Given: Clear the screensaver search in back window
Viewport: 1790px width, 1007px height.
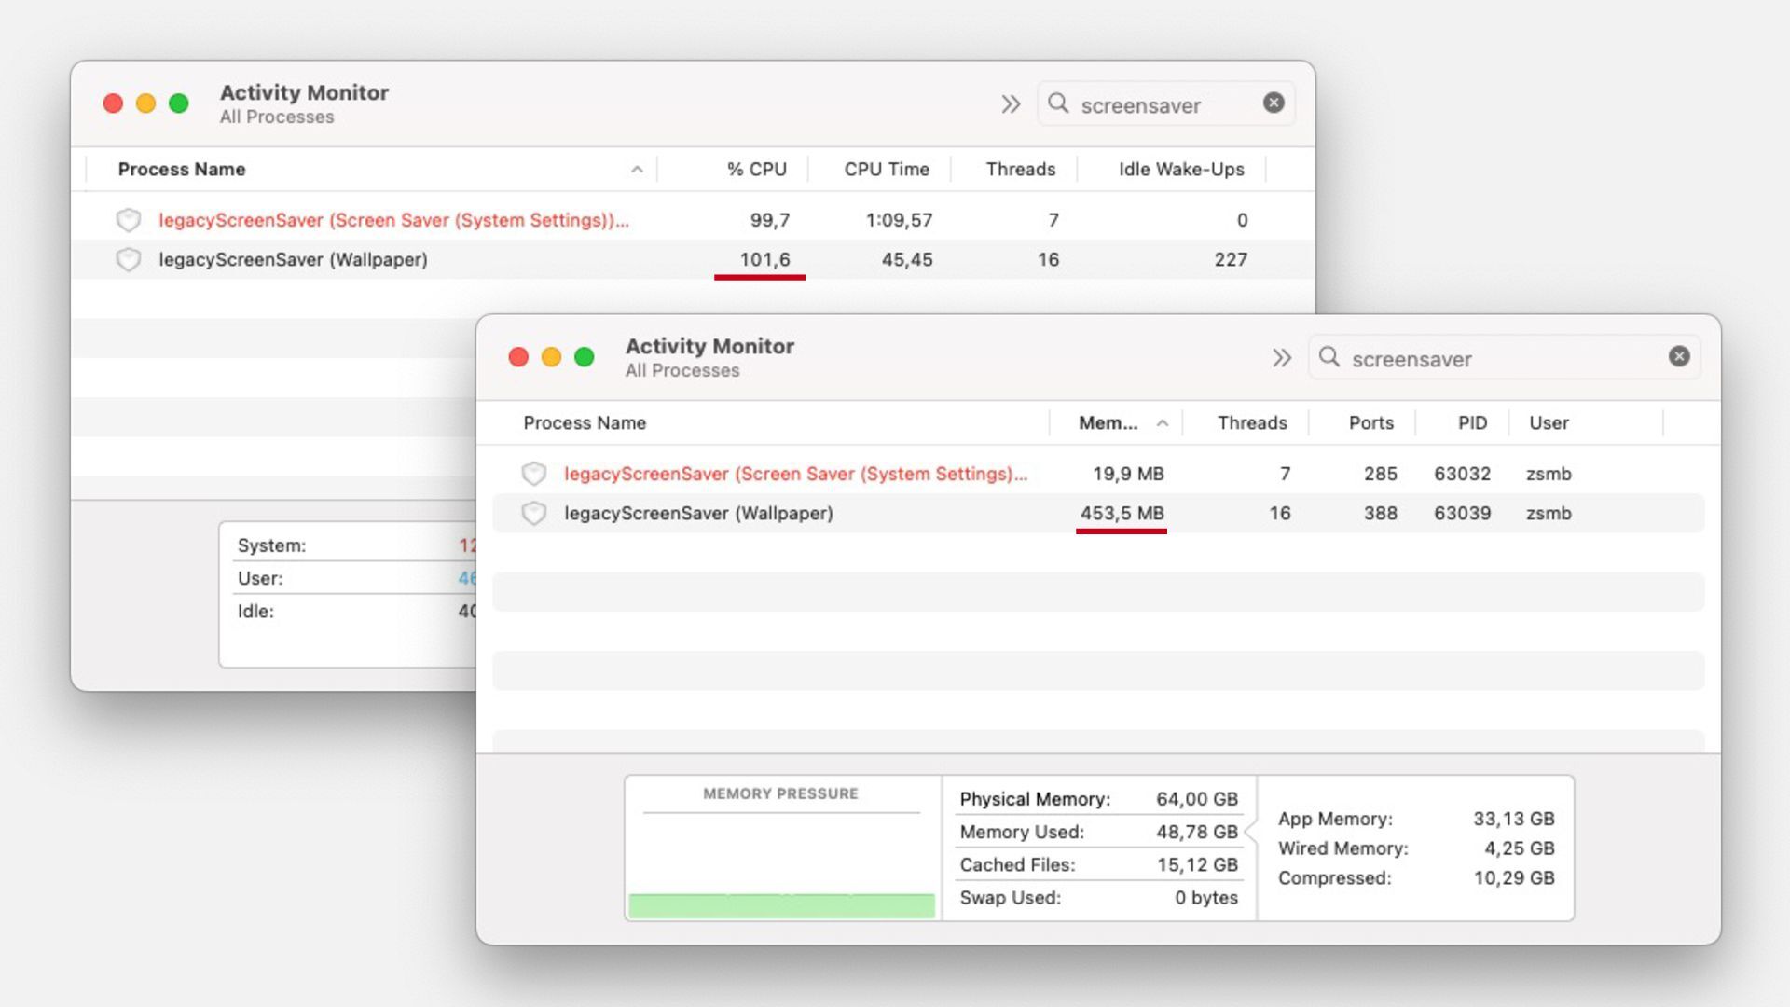Looking at the screenshot, I should pos(1274,103).
